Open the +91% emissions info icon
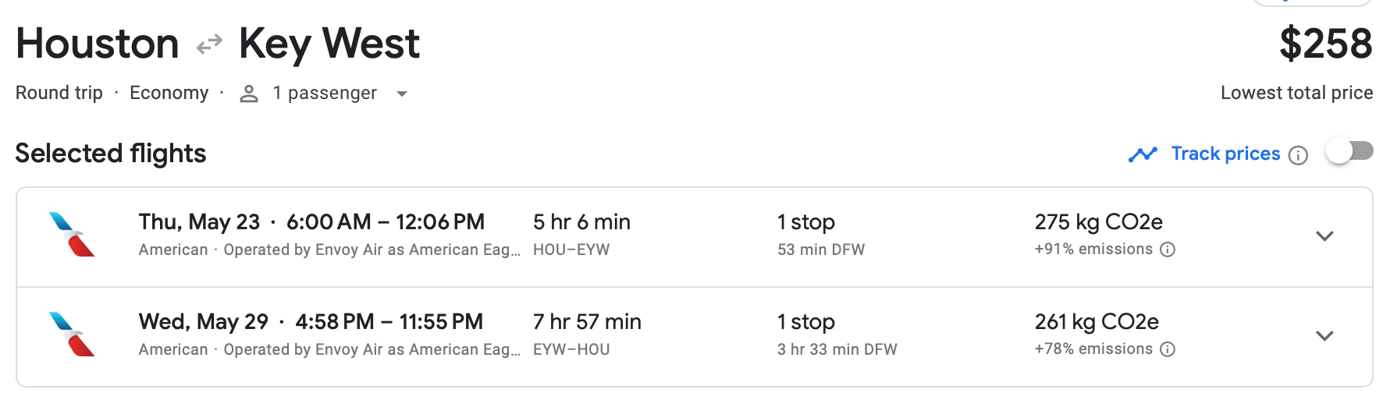Image resolution: width=1383 pixels, height=407 pixels. (x=1168, y=250)
